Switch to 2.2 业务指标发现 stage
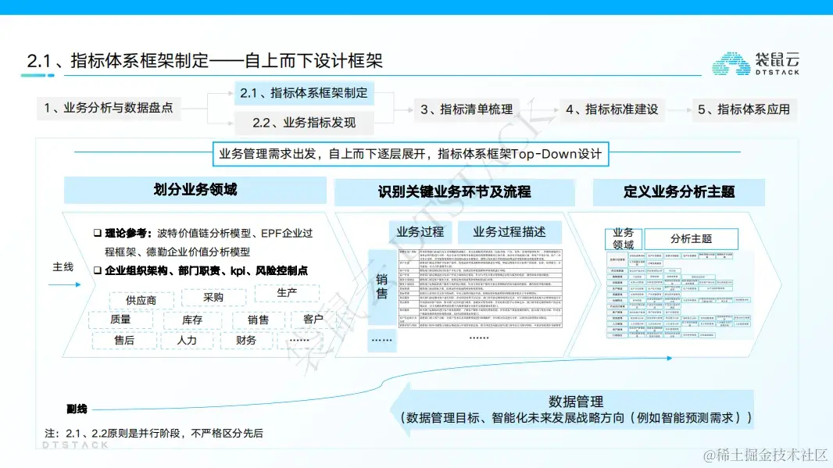 (304, 122)
